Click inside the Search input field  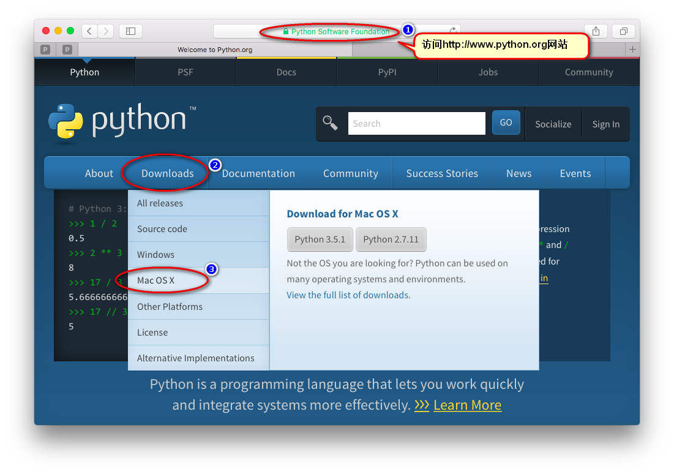[416, 123]
